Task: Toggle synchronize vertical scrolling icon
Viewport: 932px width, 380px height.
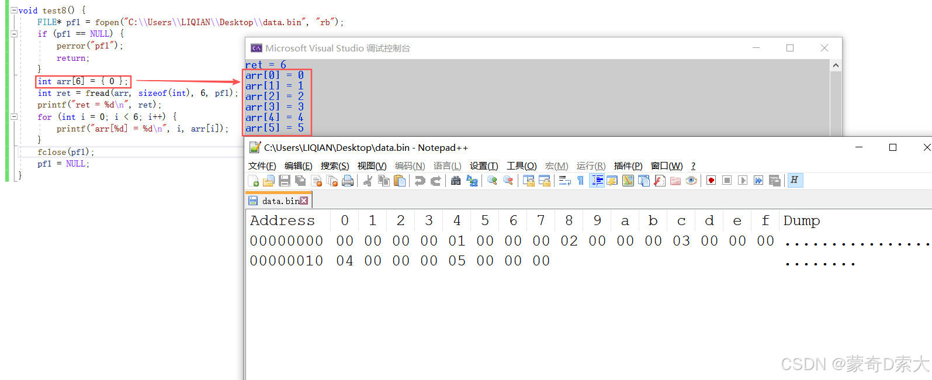Action: [x=528, y=181]
